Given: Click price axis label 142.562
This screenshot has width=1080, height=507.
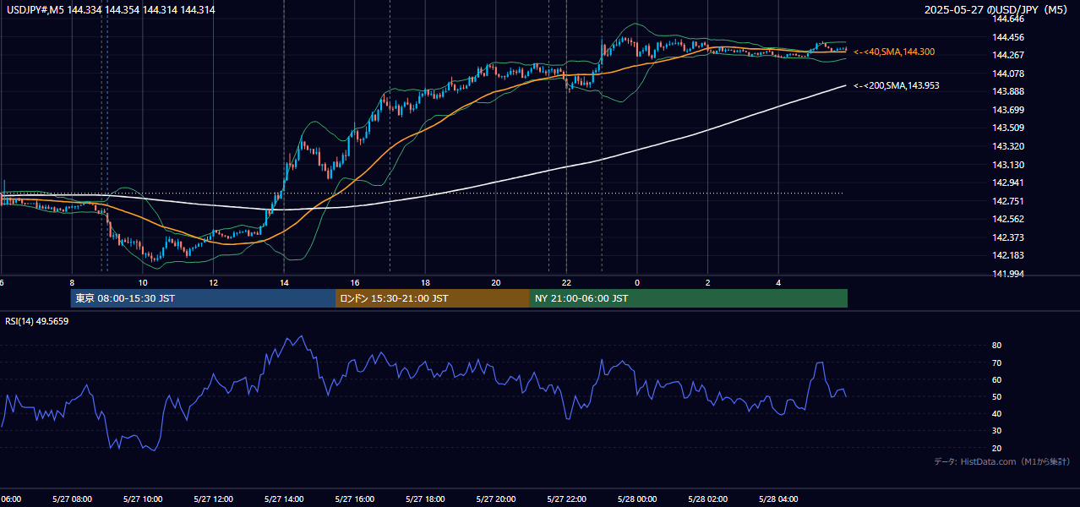Looking at the screenshot, I should click(x=1008, y=219).
